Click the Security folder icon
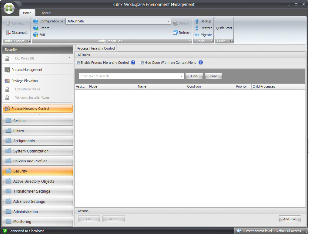This screenshot has width=309, height=234. pyautogui.click(x=8, y=171)
